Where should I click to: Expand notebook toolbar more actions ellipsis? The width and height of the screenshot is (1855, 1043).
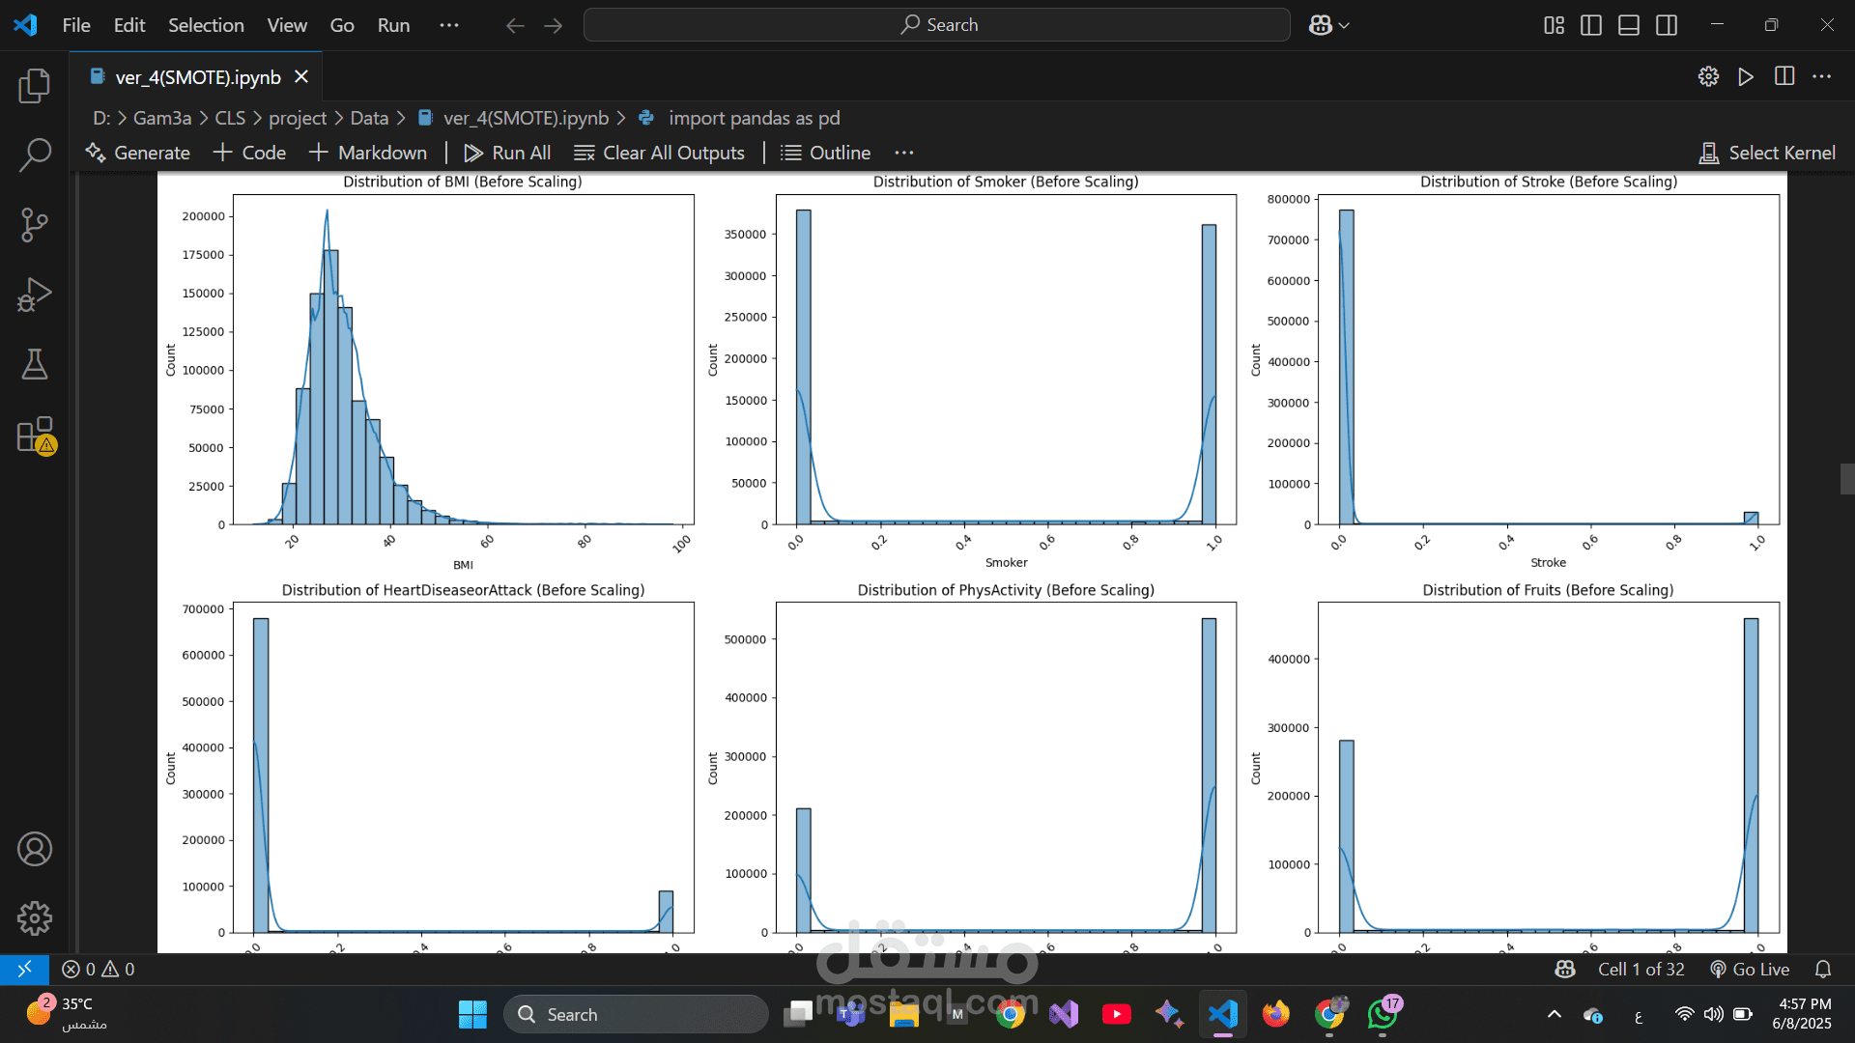(x=904, y=153)
